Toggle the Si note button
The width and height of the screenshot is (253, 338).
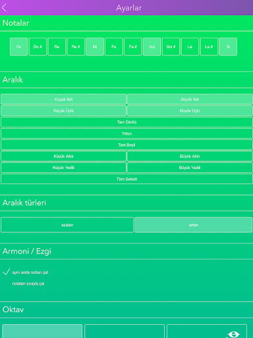tap(228, 47)
